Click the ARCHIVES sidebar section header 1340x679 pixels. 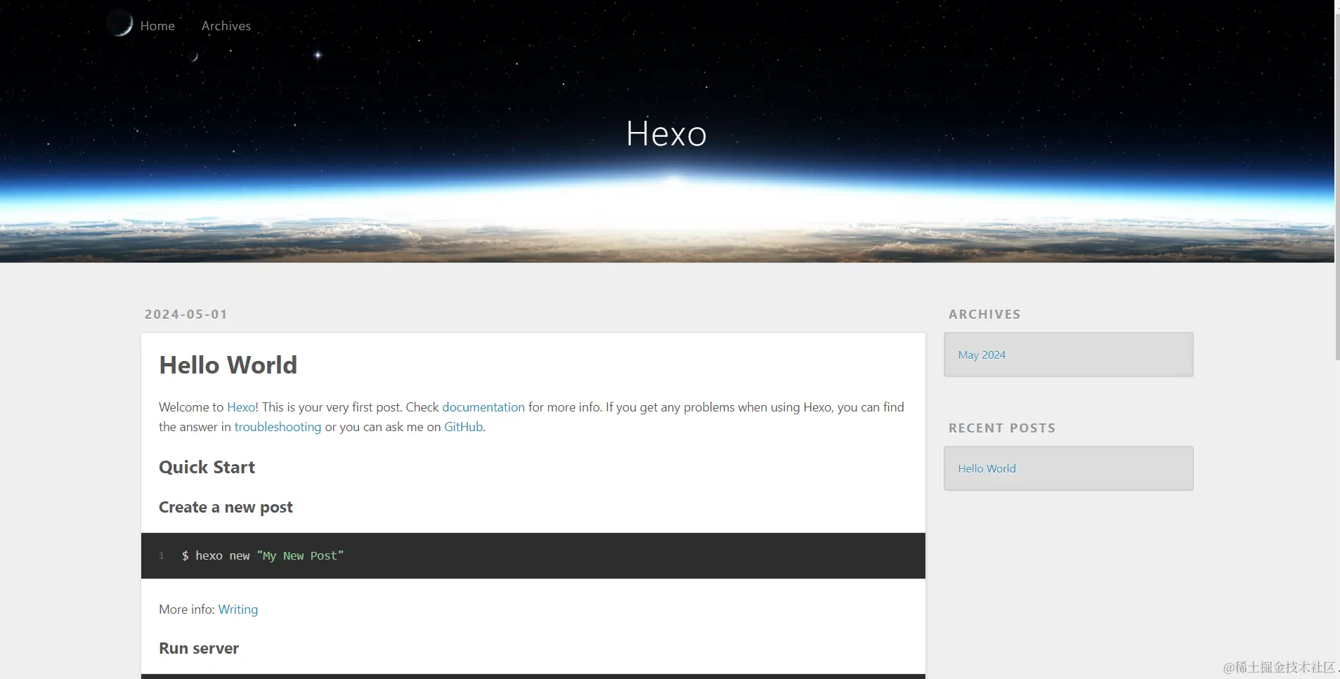(x=984, y=314)
